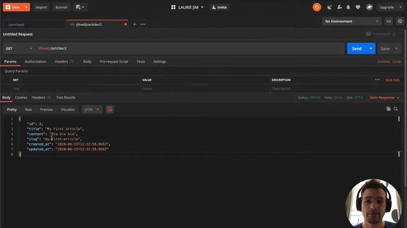
Task: Open the Tests tab
Action: (x=141, y=61)
